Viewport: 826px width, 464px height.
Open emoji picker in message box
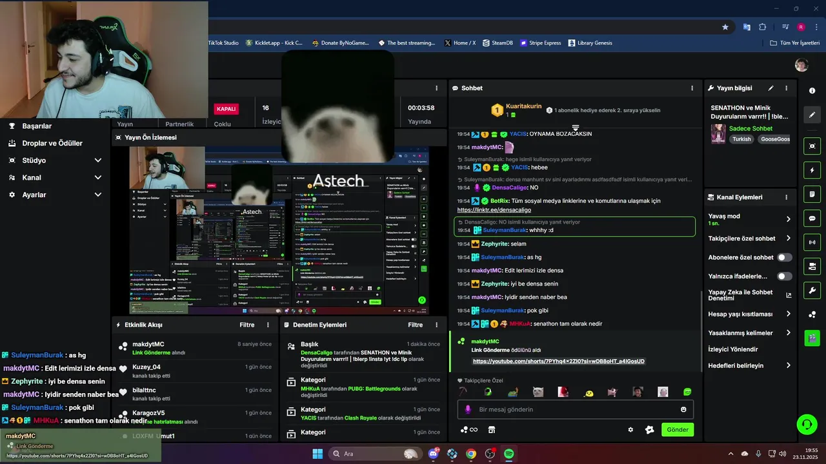coord(683,409)
